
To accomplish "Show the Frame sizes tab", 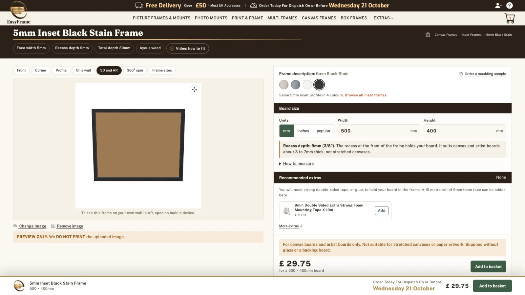I will (x=162, y=70).
